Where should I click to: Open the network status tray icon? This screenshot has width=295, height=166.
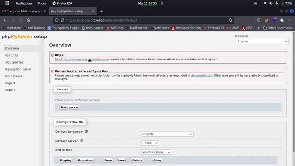pyautogui.click(x=265, y=3)
